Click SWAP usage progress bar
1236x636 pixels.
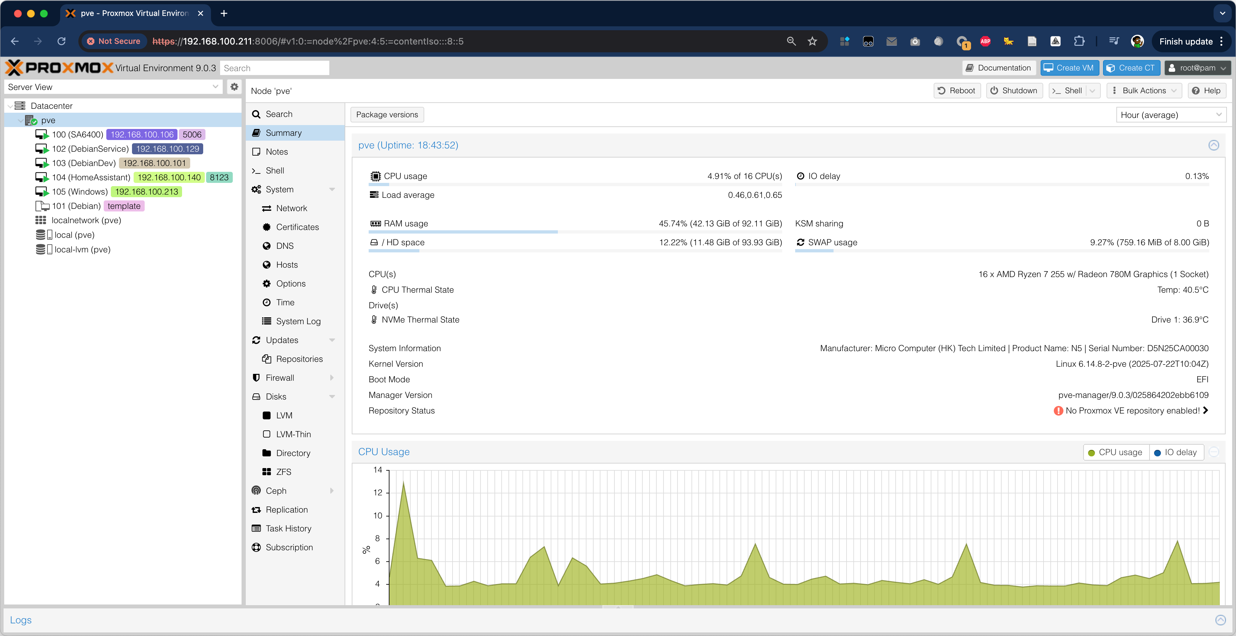pos(1002,251)
